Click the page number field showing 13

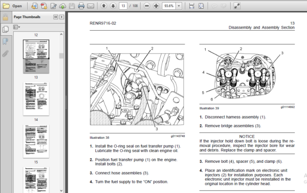pos(123,6)
